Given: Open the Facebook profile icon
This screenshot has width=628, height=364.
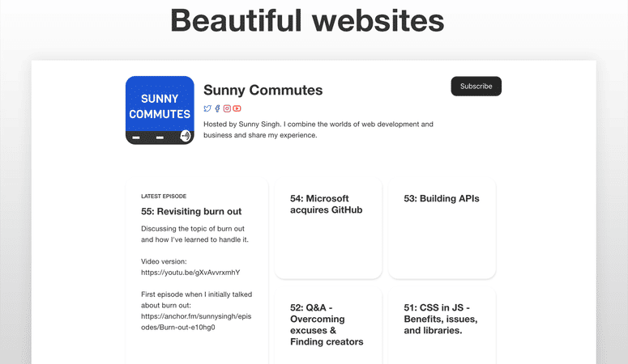Looking at the screenshot, I should 217,108.
